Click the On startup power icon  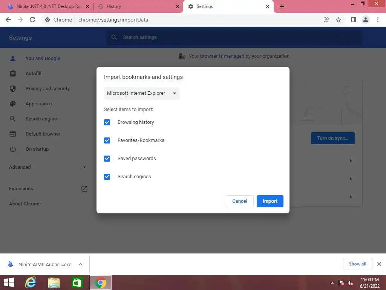(x=13, y=149)
